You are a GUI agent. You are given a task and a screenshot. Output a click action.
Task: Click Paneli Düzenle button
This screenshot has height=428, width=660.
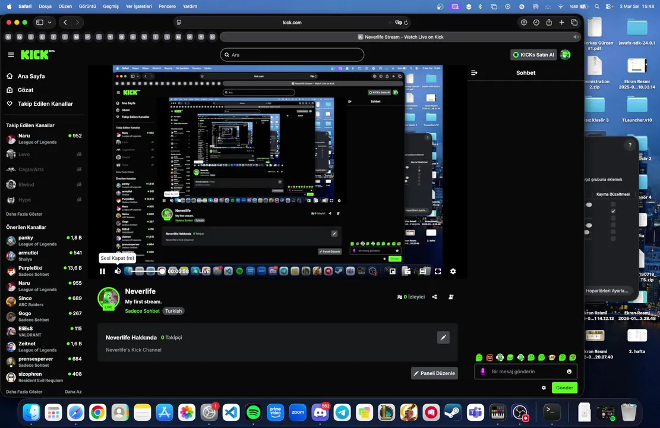click(x=434, y=373)
